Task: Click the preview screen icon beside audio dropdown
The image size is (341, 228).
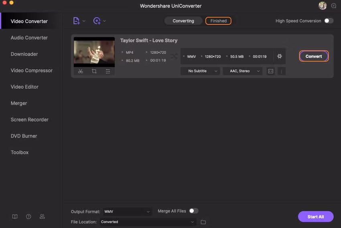Action: pyautogui.click(x=270, y=71)
